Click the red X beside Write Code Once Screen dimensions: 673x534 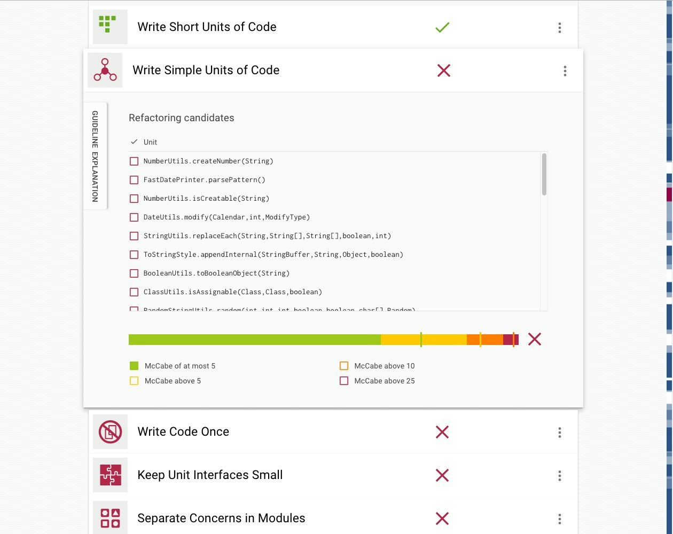(442, 432)
